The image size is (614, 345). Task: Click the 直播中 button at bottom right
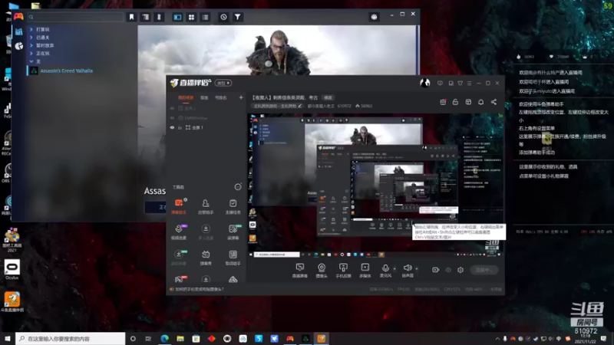(484, 270)
